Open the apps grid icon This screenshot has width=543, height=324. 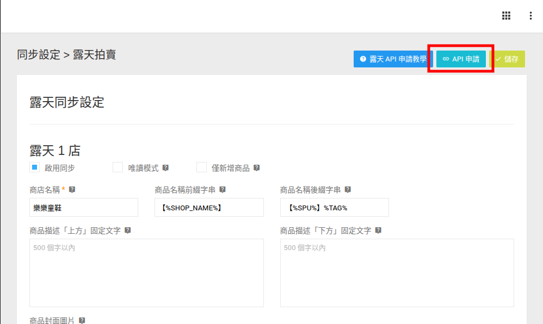[x=506, y=16]
